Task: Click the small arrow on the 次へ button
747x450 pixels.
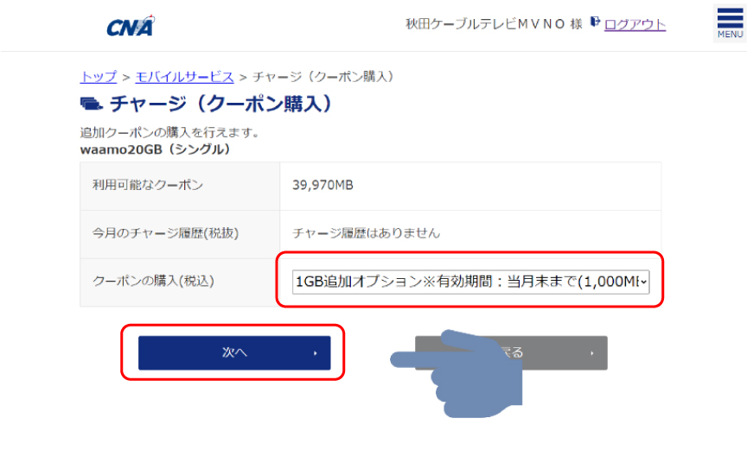Action: [316, 353]
